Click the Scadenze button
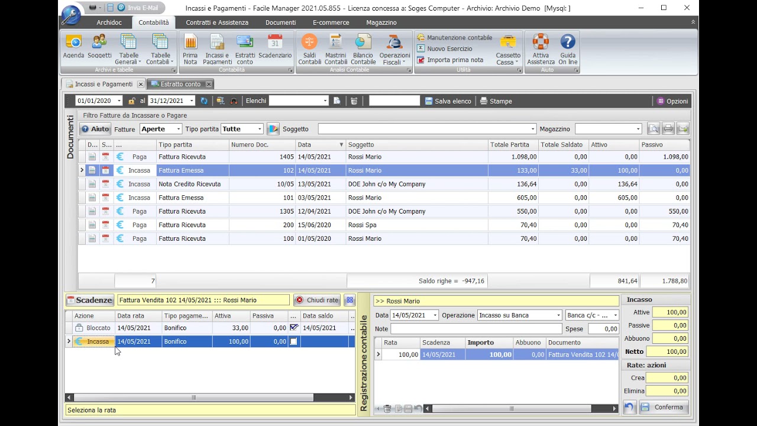Screen dimensions: 757x426 coord(90,300)
